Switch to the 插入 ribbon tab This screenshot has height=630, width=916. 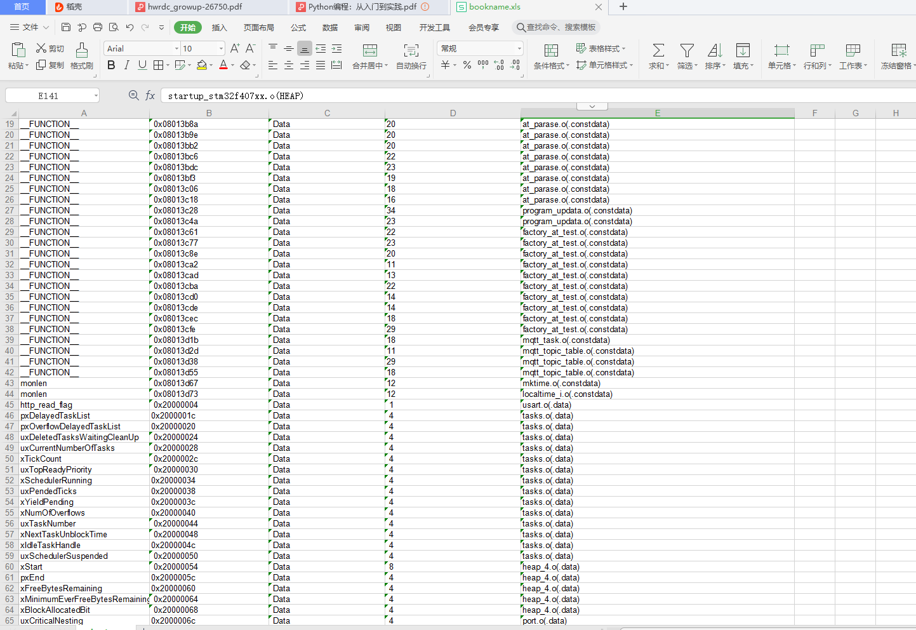[x=219, y=27]
